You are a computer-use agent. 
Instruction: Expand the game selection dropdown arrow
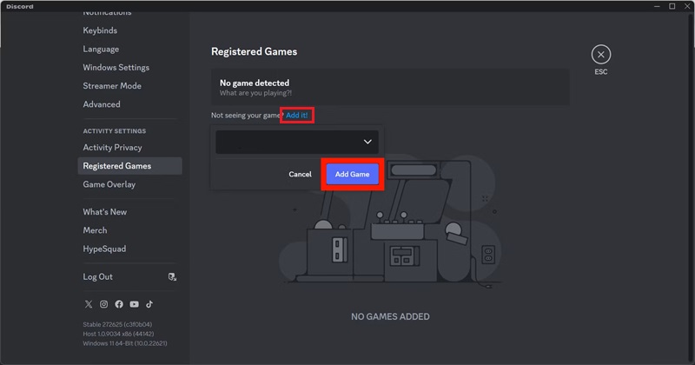coord(367,142)
